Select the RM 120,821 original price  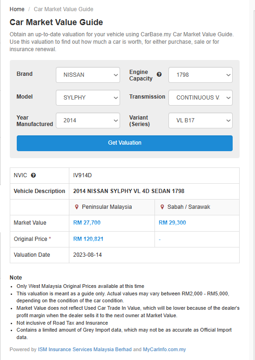(x=88, y=239)
